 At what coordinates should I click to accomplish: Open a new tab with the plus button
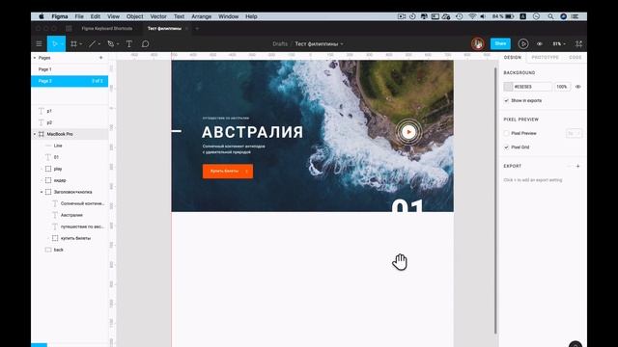pos(197,28)
